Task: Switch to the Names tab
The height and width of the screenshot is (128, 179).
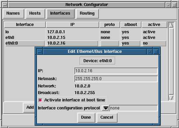Action: coord(13,14)
